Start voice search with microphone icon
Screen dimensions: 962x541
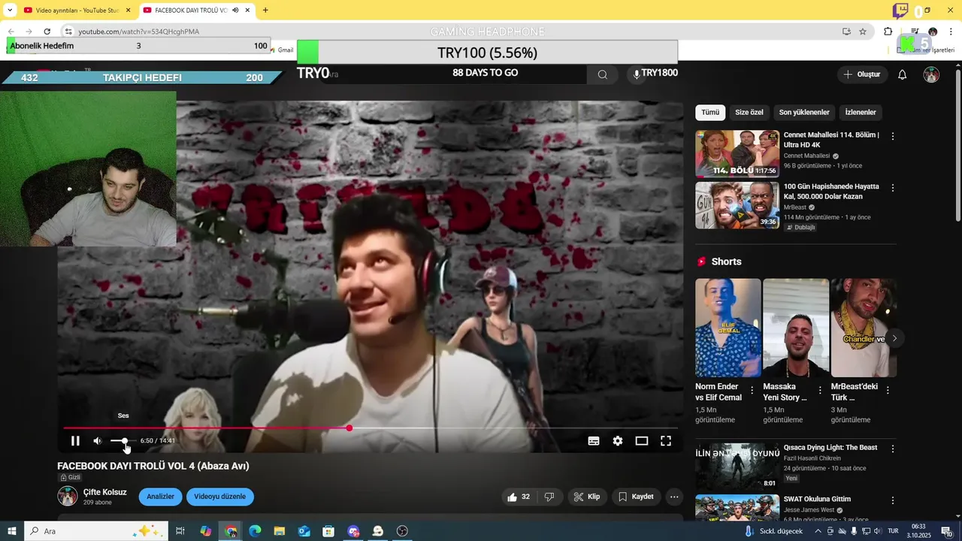(x=637, y=74)
